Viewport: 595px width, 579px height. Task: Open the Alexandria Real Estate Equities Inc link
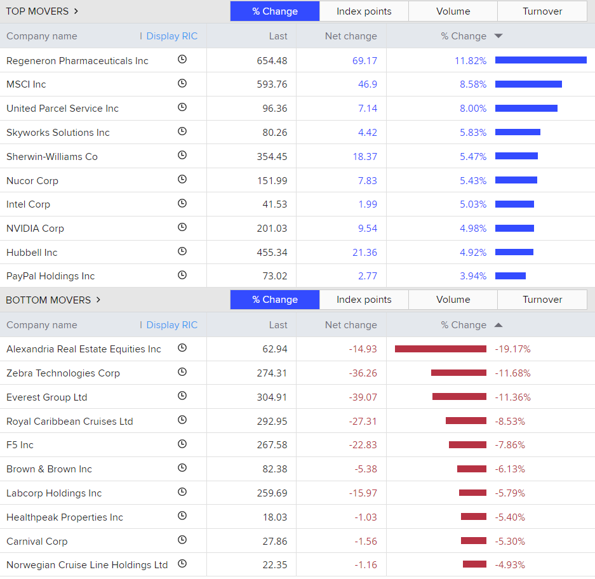pos(84,349)
